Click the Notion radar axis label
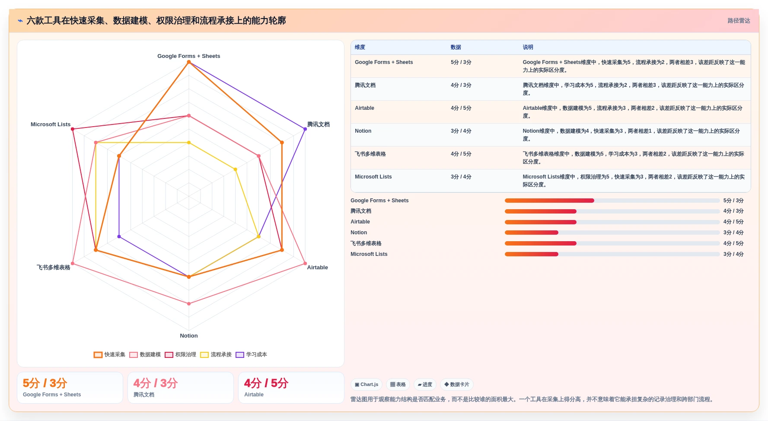Viewport: 768px width, 421px height. tap(189, 336)
